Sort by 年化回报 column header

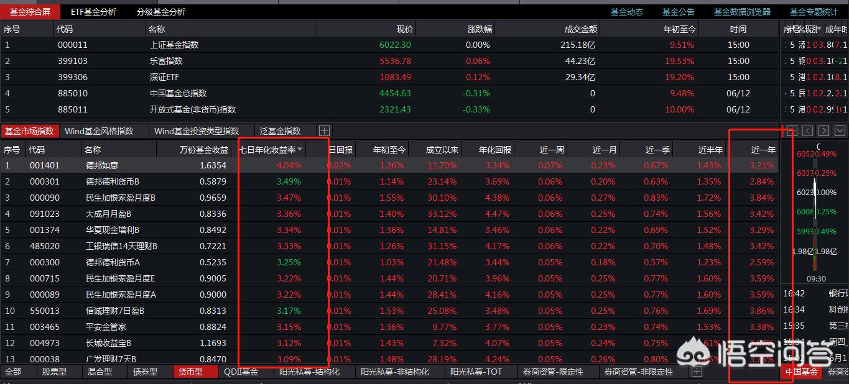pos(496,150)
